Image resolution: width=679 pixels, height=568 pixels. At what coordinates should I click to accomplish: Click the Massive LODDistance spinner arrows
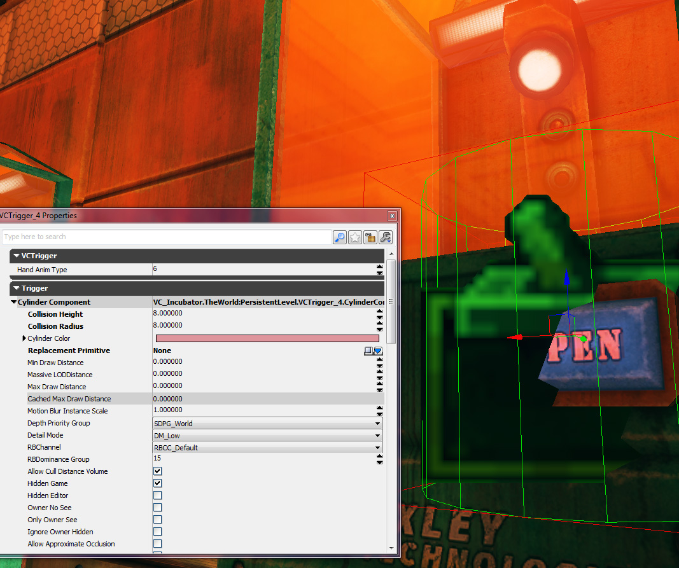pyautogui.click(x=380, y=375)
